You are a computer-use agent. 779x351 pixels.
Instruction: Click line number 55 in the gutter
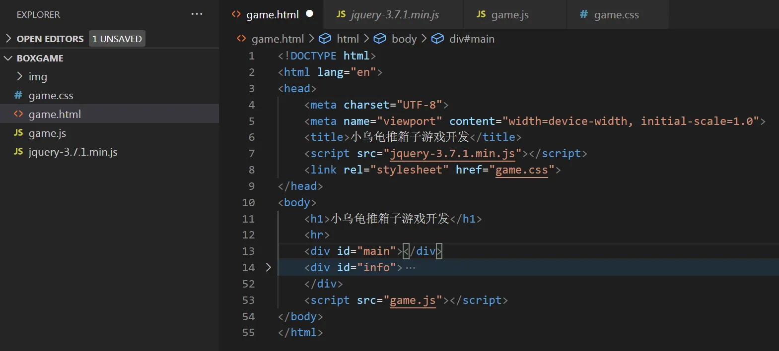pos(248,333)
